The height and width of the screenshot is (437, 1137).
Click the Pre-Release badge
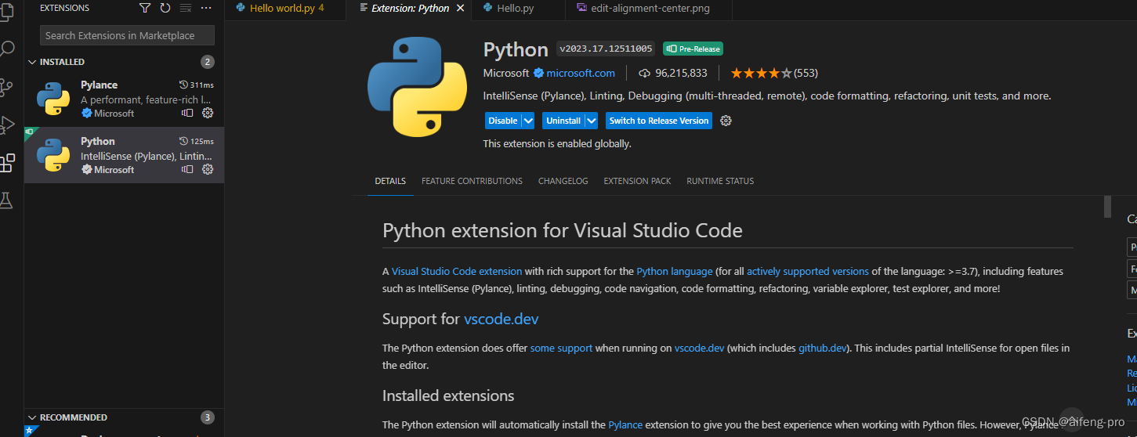point(693,49)
